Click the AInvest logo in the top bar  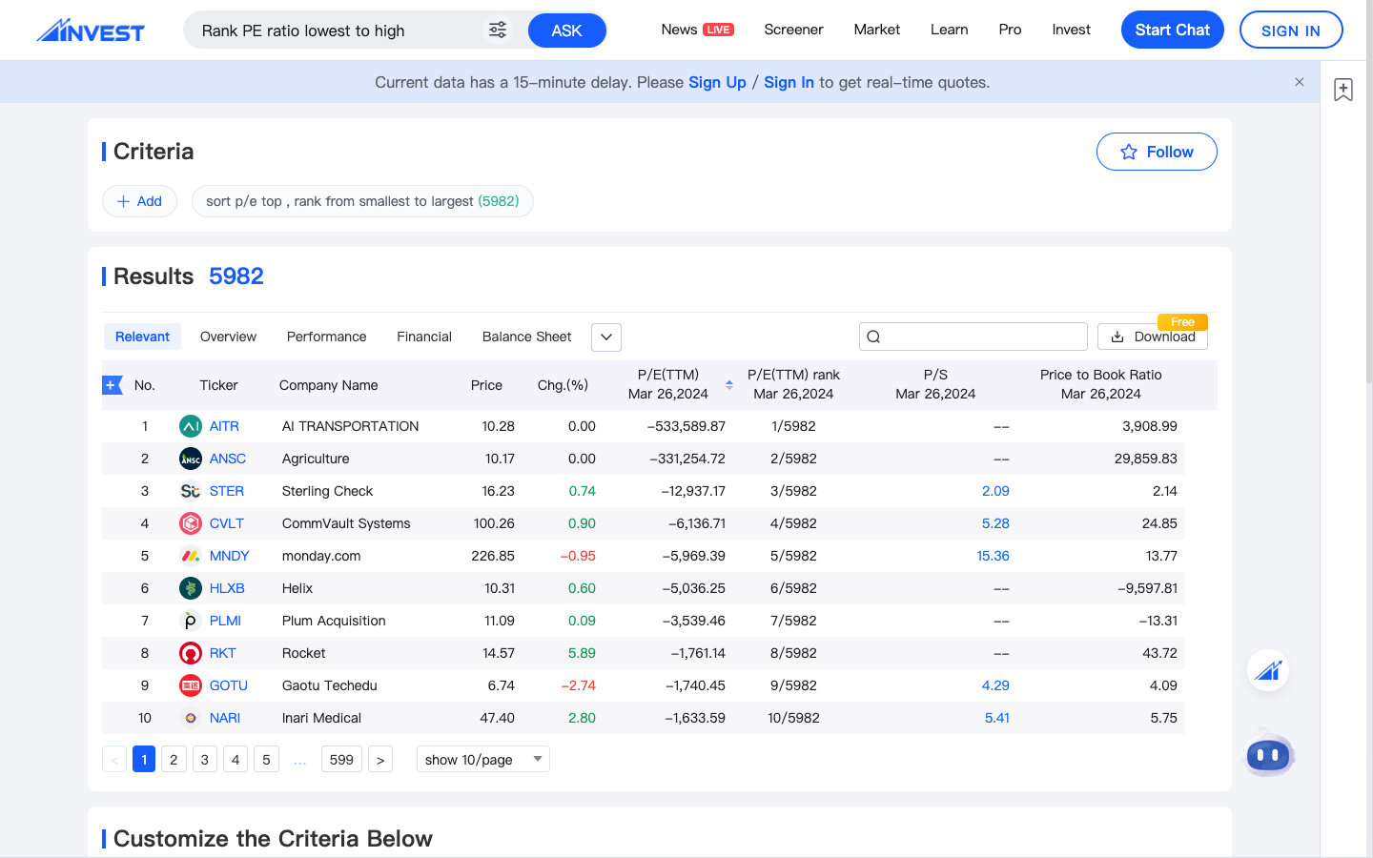pos(91,30)
